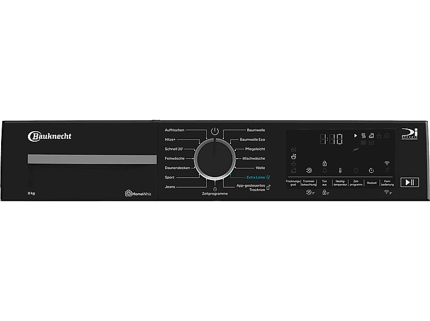
Task: Tap the Wi-Fi icon on the display
Action: click(x=387, y=163)
